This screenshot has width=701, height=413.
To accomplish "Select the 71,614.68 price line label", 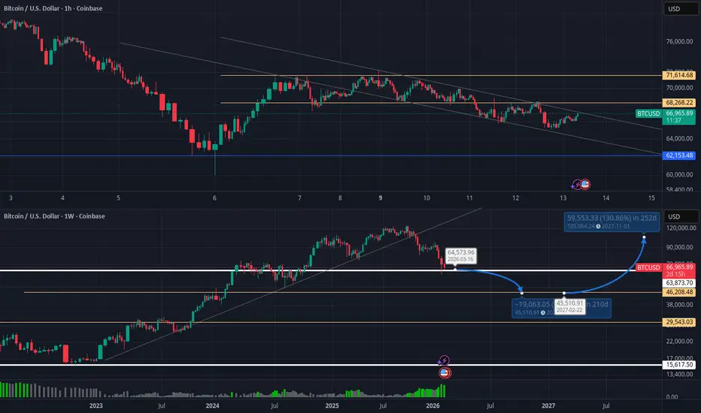I will click(x=679, y=75).
